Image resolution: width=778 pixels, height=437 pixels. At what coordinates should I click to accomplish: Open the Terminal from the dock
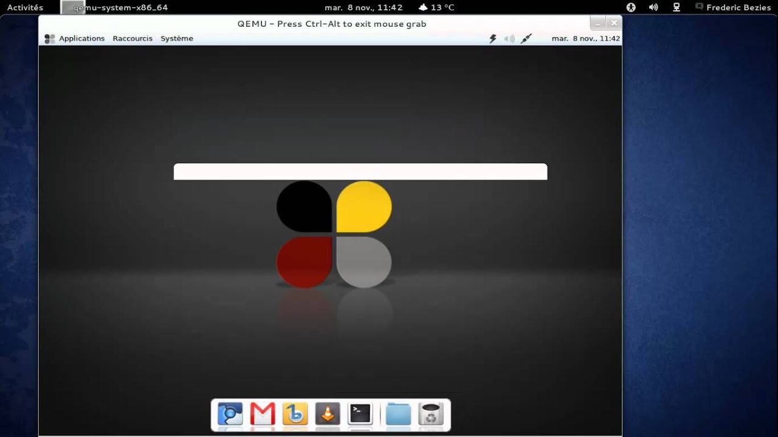(x=360, y=414)
